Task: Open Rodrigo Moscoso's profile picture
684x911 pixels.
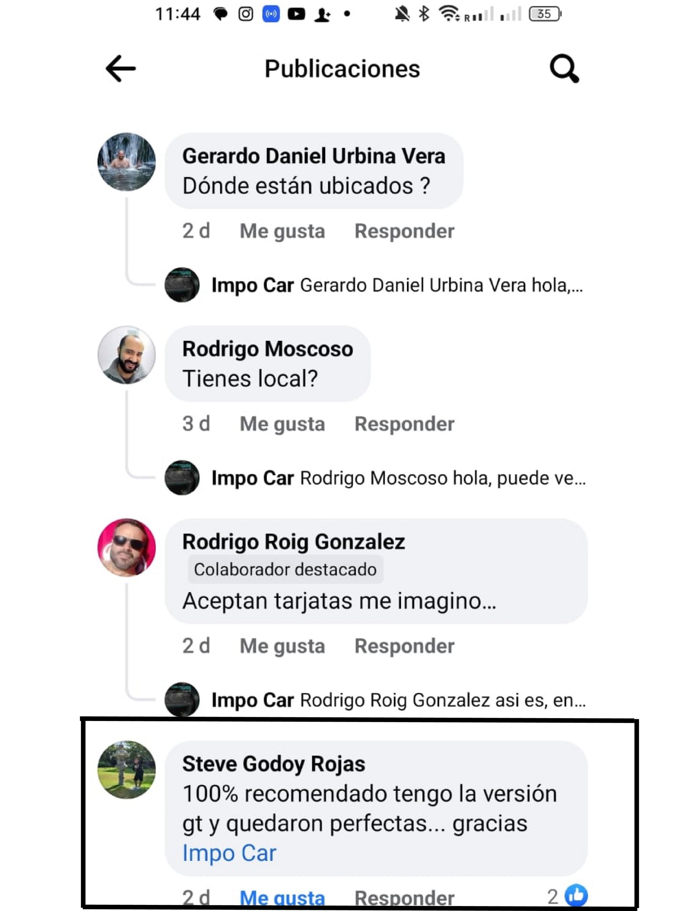Action: click(127, 354)
